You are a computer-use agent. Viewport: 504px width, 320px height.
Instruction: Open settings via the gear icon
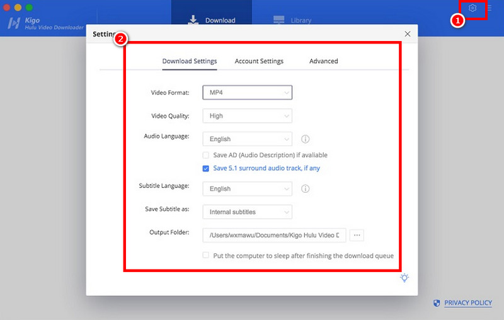(472, 8)
